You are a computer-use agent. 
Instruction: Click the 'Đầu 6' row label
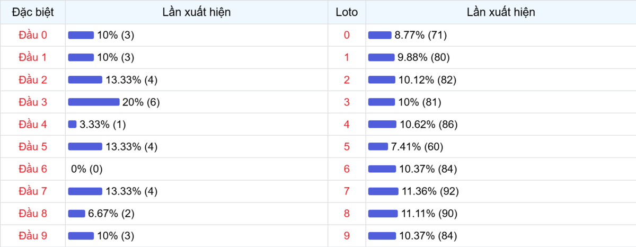tap(33, 169)
